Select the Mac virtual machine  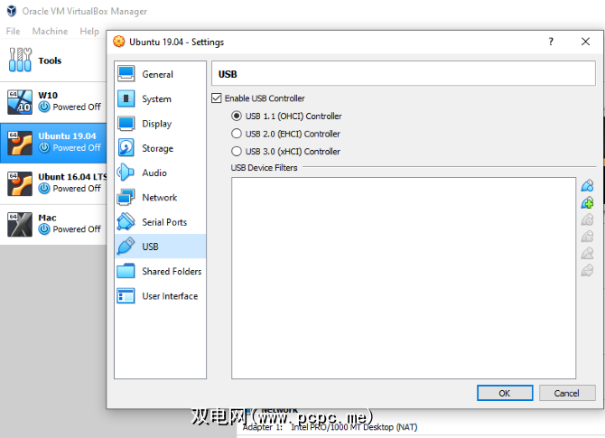coord(53,224)
